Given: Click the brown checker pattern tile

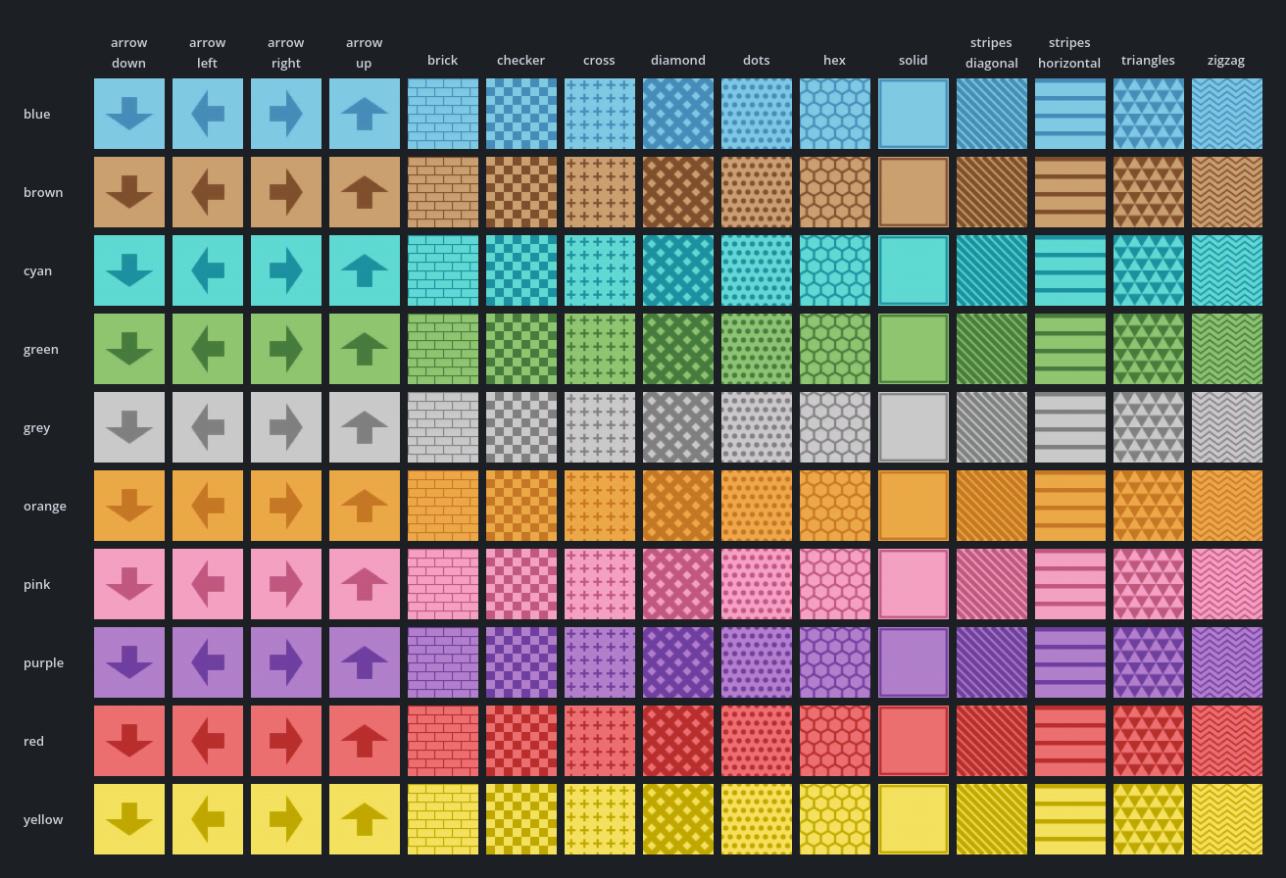Looking at the screenshot, I should click(521, 192).
